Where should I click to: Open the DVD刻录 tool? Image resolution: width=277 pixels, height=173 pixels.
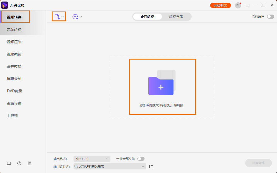click(15, 91)
